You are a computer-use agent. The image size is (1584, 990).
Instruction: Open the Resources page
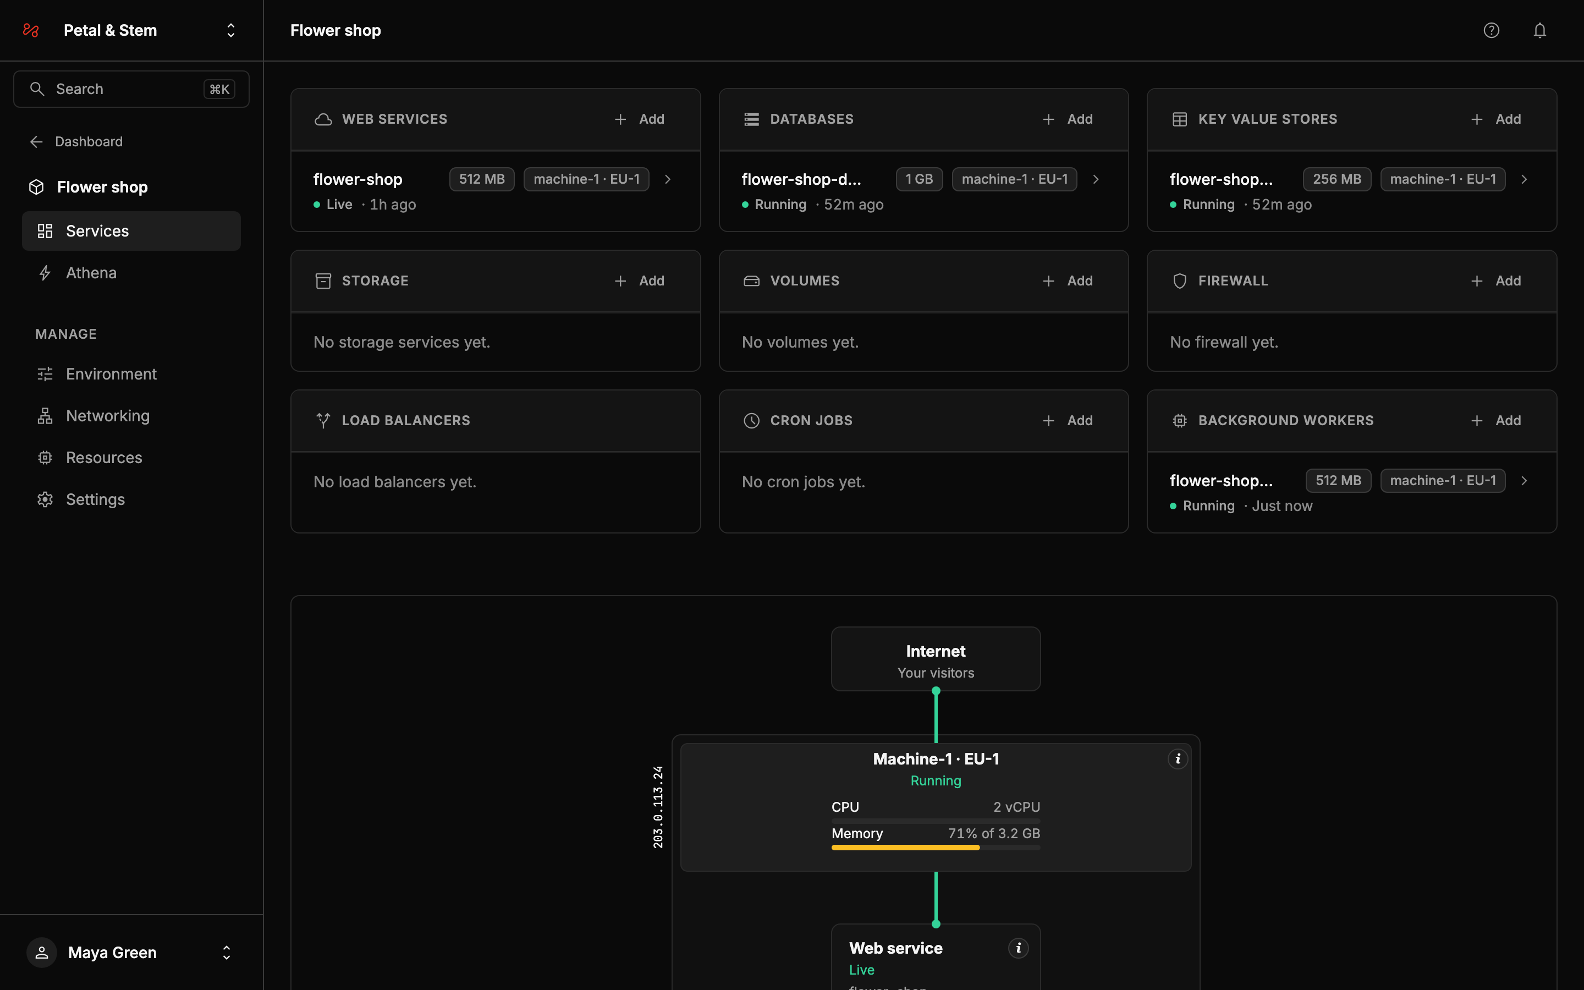pyautogui.click(x=131, y=458)
